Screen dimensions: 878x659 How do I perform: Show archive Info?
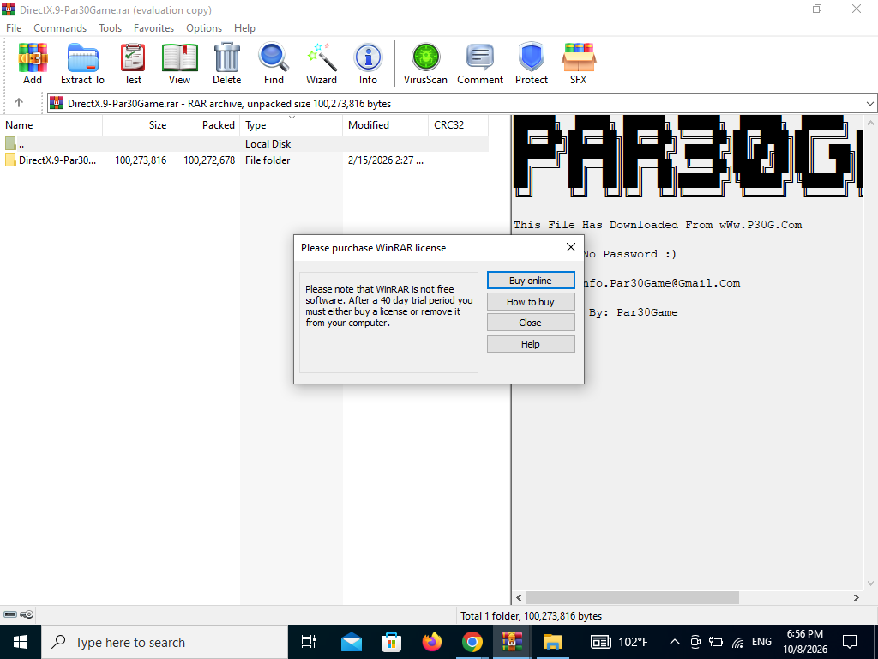368,63
